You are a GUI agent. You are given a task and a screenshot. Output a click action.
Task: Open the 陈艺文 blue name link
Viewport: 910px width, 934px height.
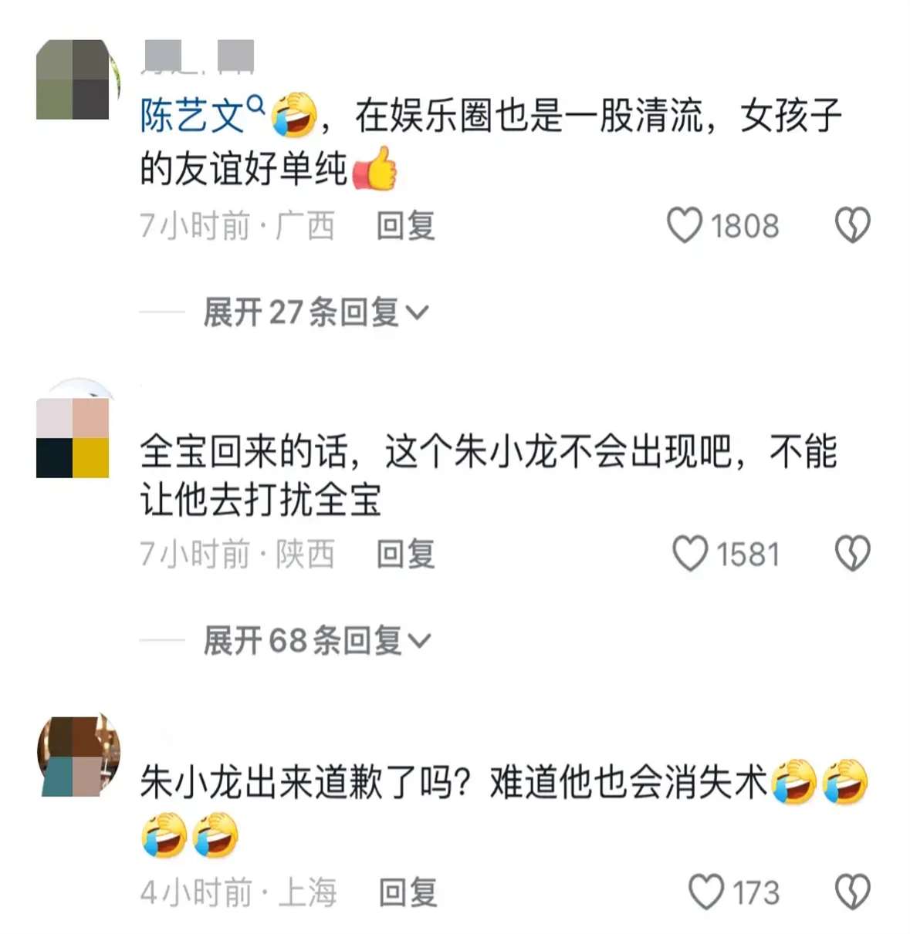(x=193, y=116)
